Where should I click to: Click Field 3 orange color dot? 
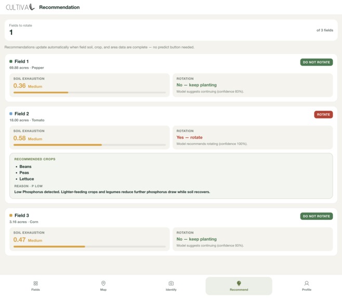point(11,215)
